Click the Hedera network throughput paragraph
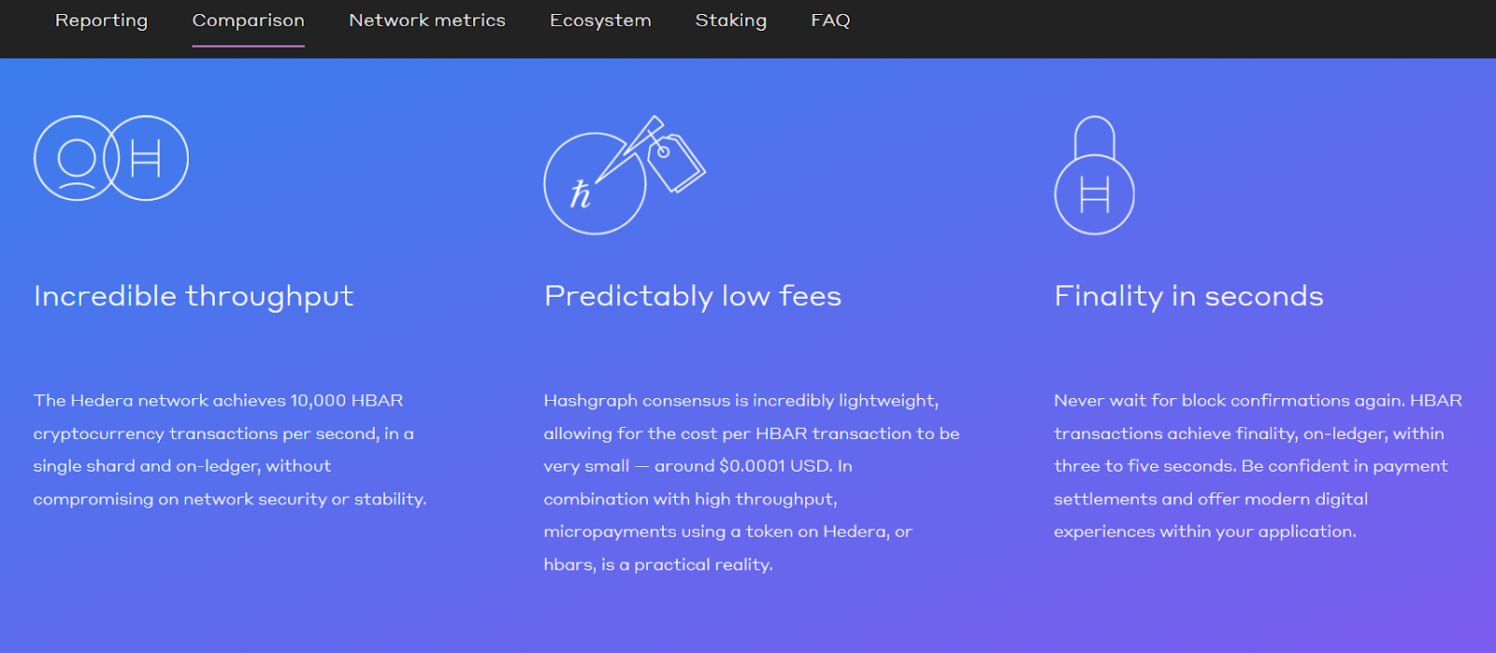This screenshot has height=653, width=1496. 229,449
